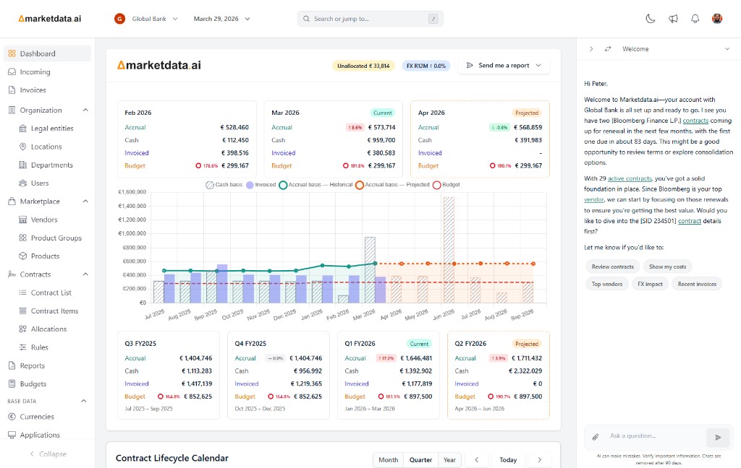Click the Today calendar button
This screenshot has width=741, height=468.
(x=508, y=460)
